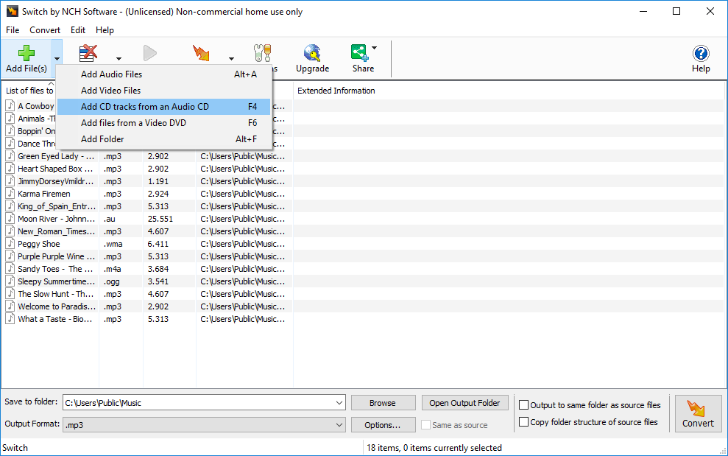The image size is (728, 456).
Task: Expand the Save to folder dropdown
Action: coord(339,402)
